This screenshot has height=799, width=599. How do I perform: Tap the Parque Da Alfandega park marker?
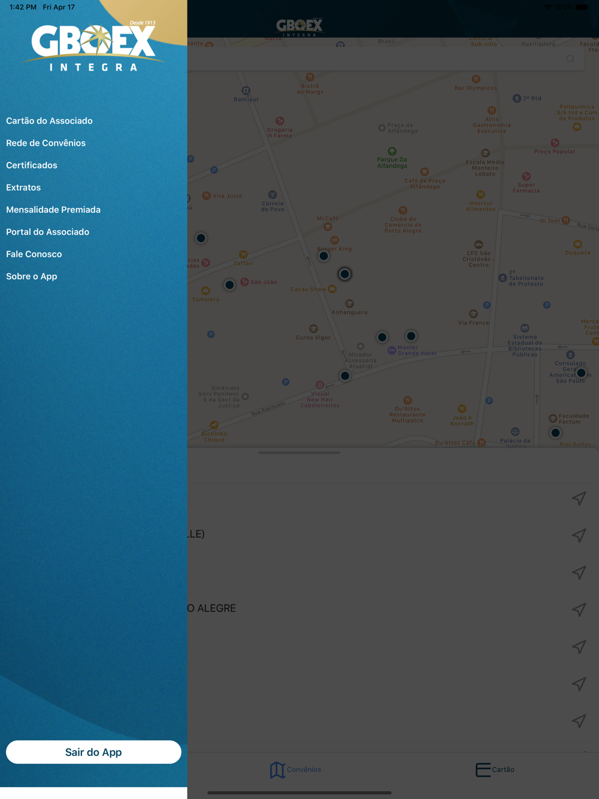(x=392, y=151)
